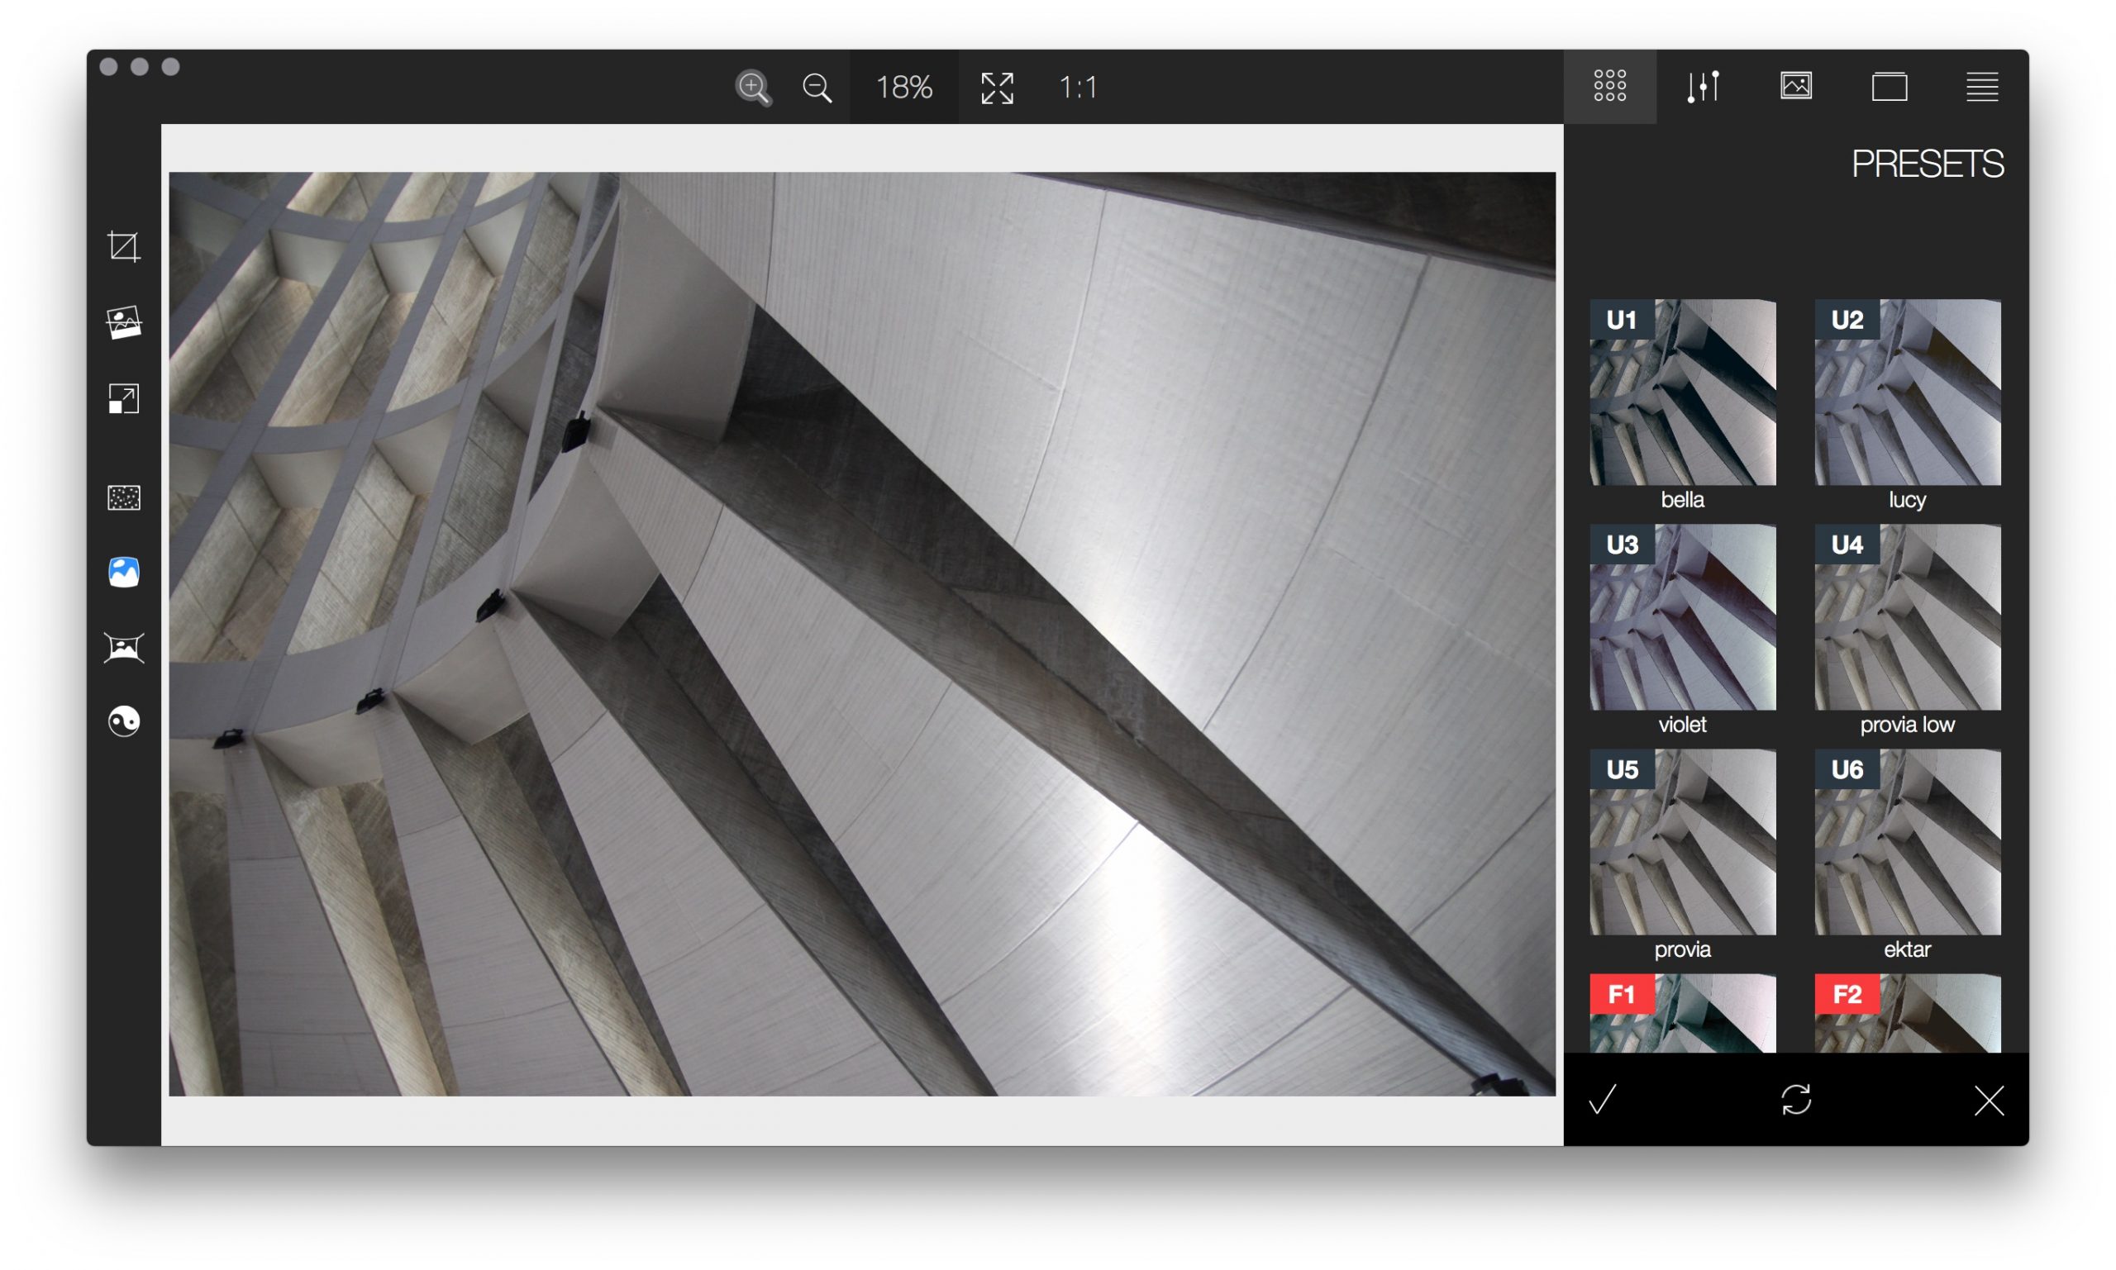Viewport: 2116px width, 1270px height.
Task: Apply the F1 preset thumbnail
Action: click(x=1682, y=1013)
